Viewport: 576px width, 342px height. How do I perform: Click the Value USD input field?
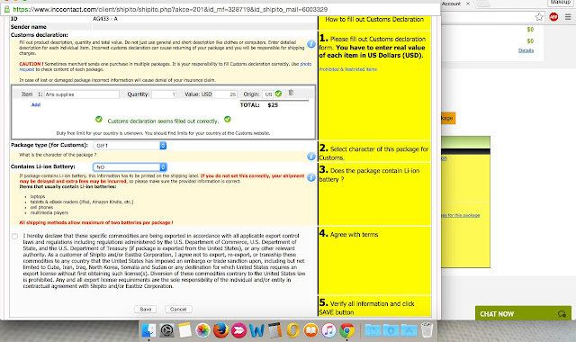225,94
